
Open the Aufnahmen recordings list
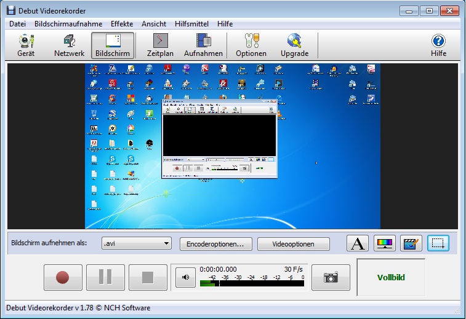(203, 45)
